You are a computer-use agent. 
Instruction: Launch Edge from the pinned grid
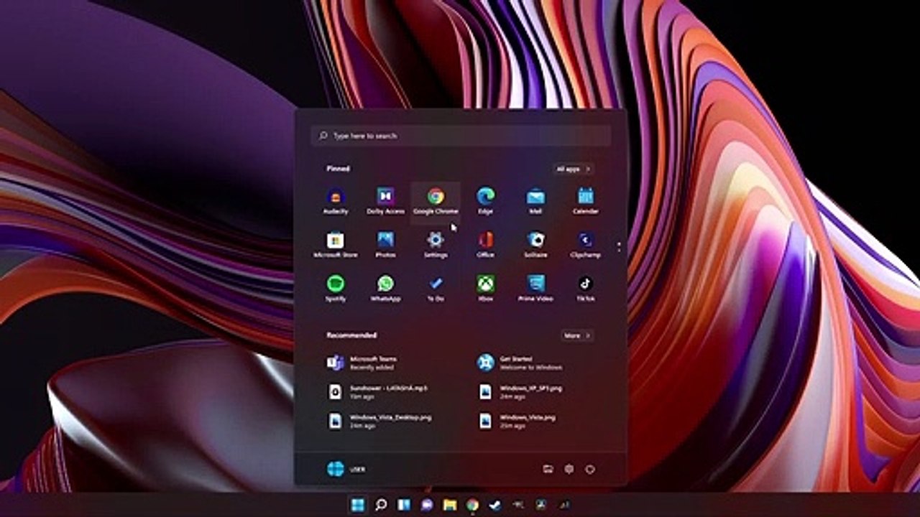pyautogui.click(x=485, y=201)
